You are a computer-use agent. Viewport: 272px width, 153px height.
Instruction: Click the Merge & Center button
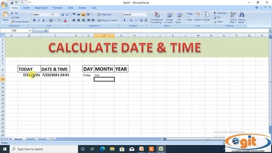[x=107, y=20]
